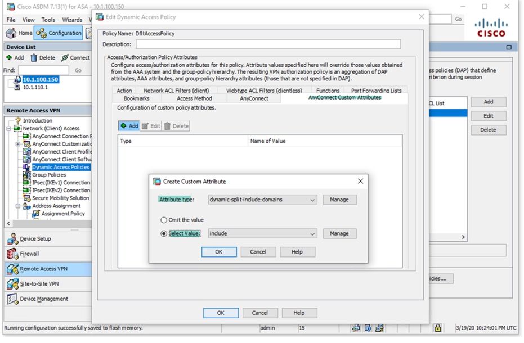Select Assignment Policy tree item

pyautogui.click(x=63, y=214)
